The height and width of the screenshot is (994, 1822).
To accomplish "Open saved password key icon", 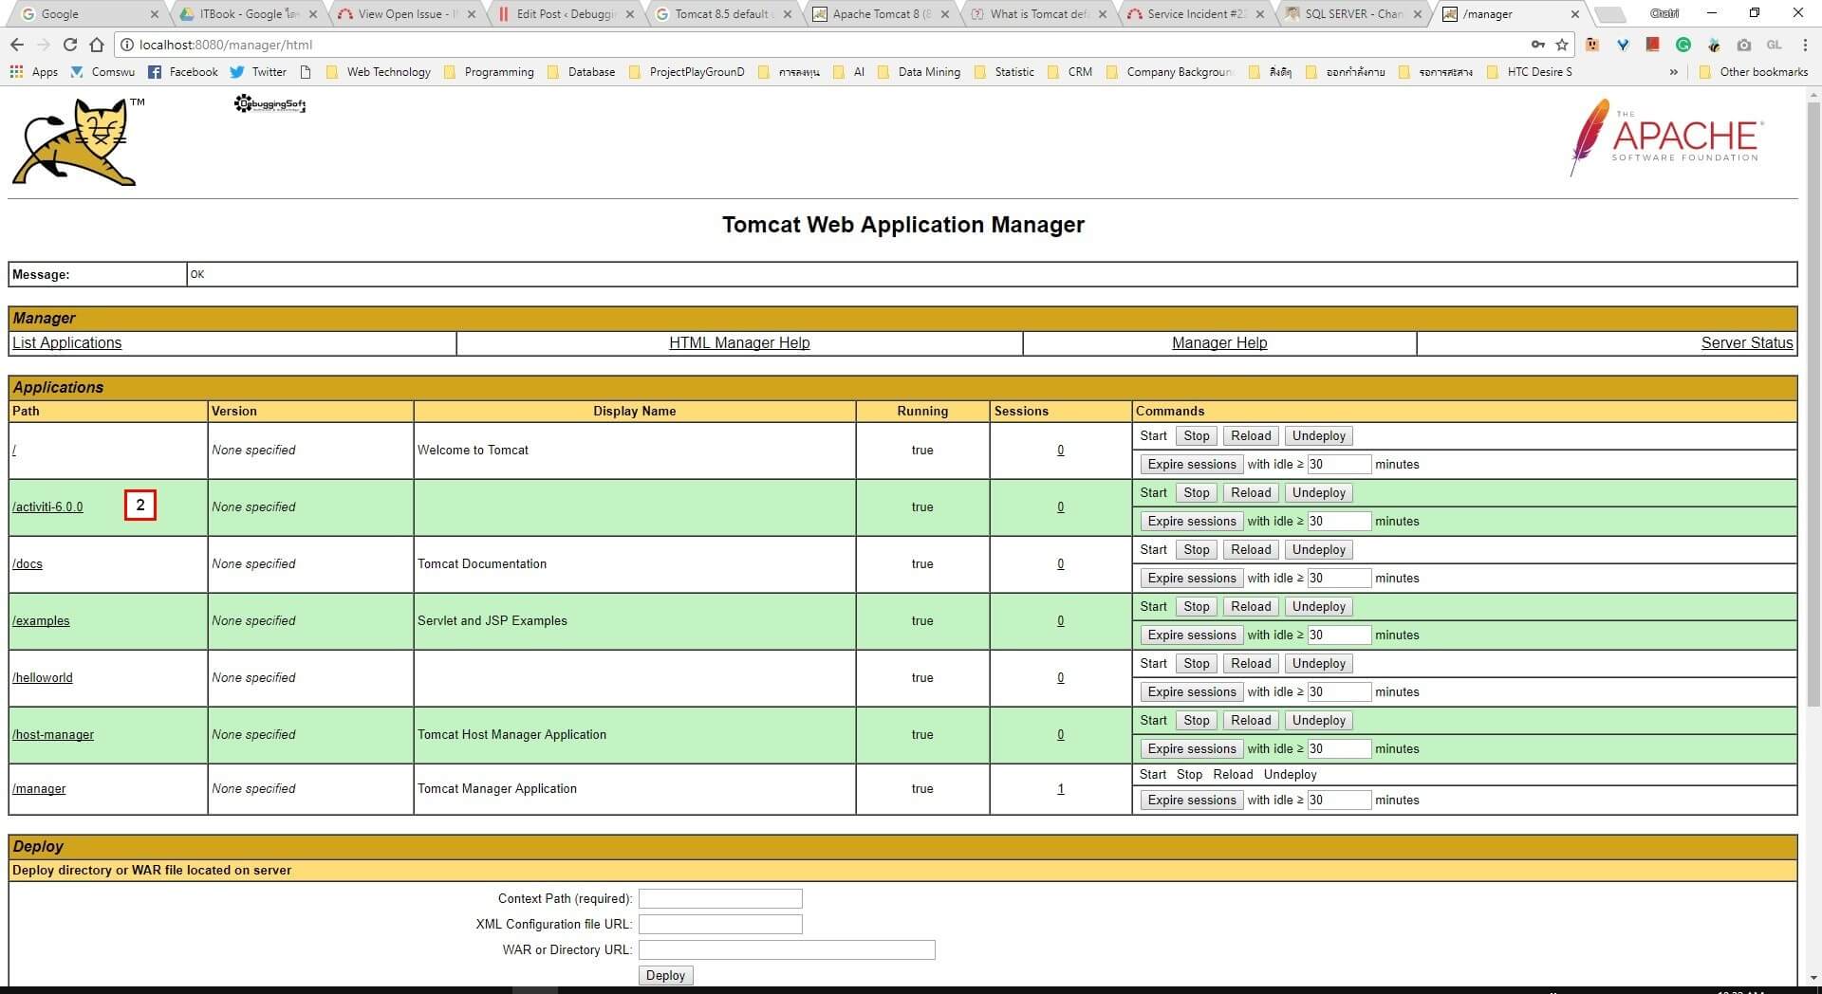I will [1537, 45].
